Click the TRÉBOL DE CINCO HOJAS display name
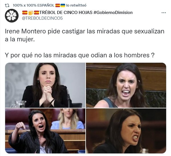 coord(66,13)
